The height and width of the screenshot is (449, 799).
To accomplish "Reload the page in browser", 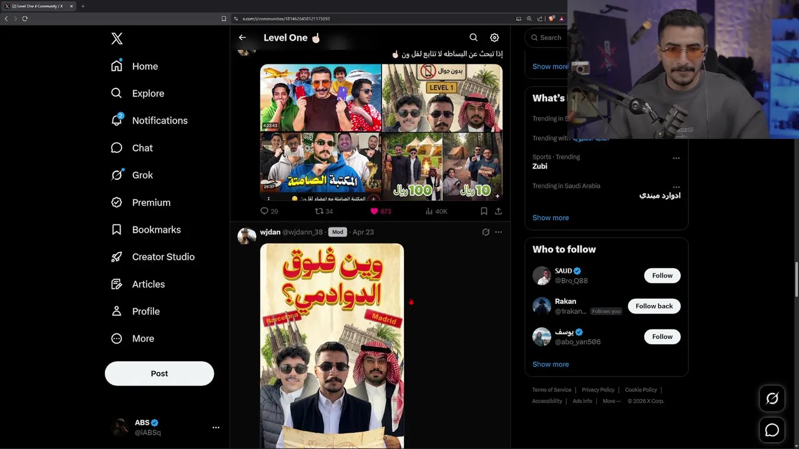I will pos(25,19).
